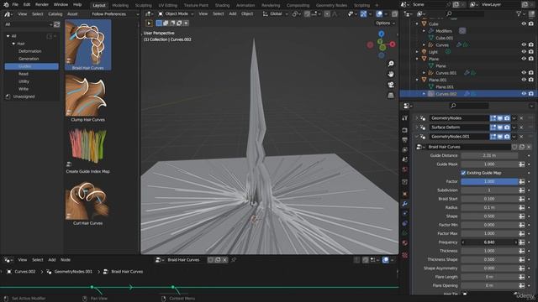
Task: Choose the extend selection mode icon
Action: tap(166, 23)
